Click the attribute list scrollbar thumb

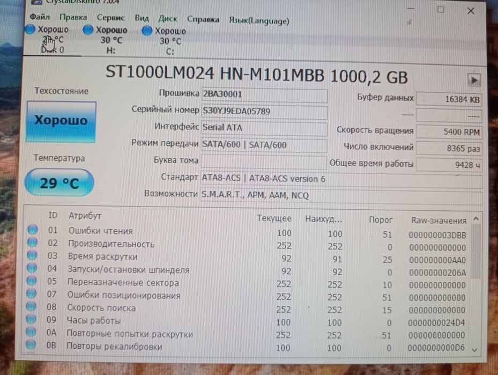475,251
